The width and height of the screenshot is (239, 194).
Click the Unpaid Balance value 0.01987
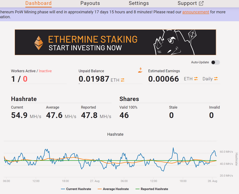point(94,79)
